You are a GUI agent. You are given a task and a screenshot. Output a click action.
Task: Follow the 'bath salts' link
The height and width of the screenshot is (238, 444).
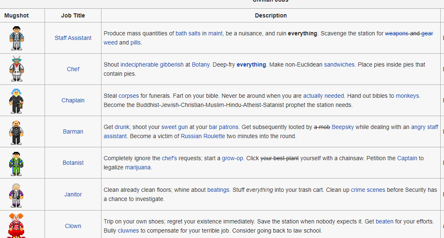point(188,33)
